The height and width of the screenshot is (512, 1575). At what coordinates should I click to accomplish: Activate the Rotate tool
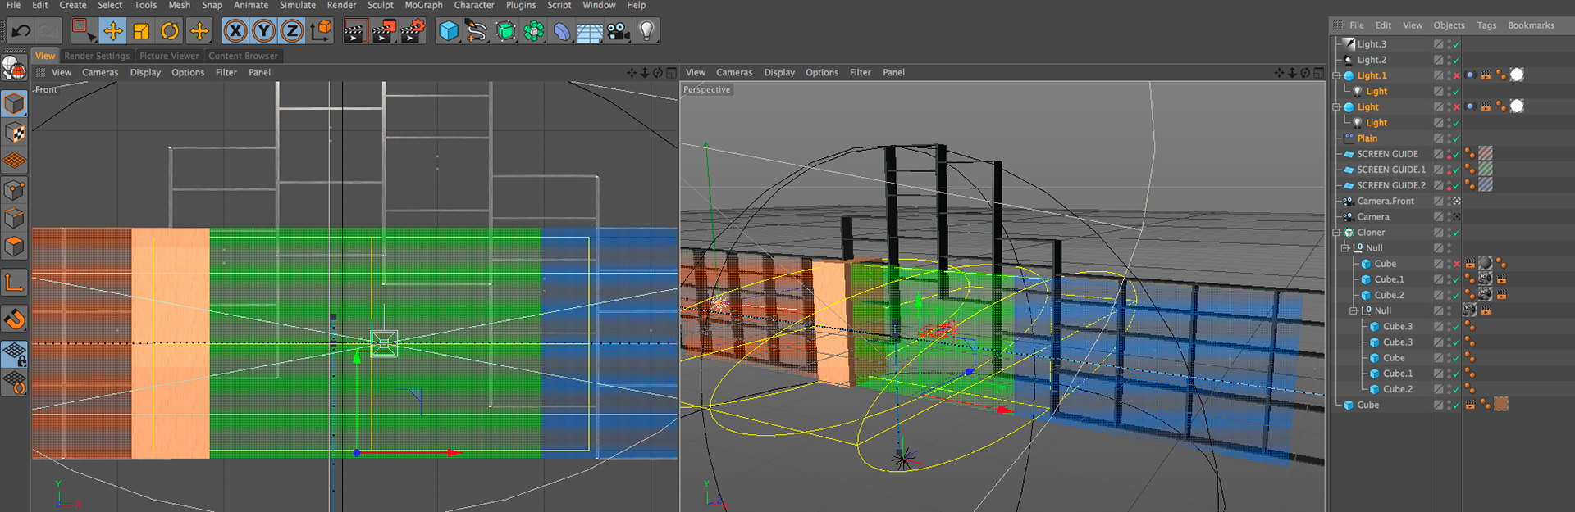170,31
